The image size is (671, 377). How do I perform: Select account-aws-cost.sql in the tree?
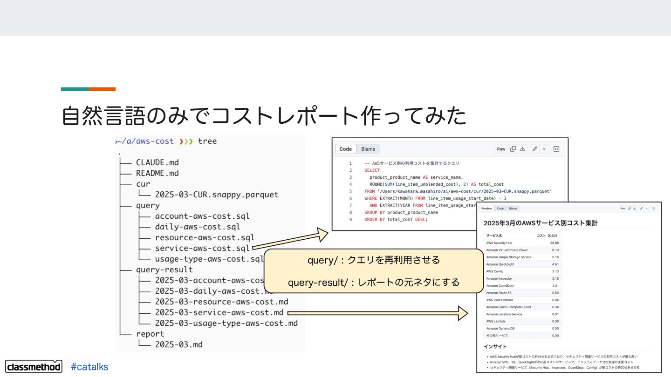coord(202,216)
